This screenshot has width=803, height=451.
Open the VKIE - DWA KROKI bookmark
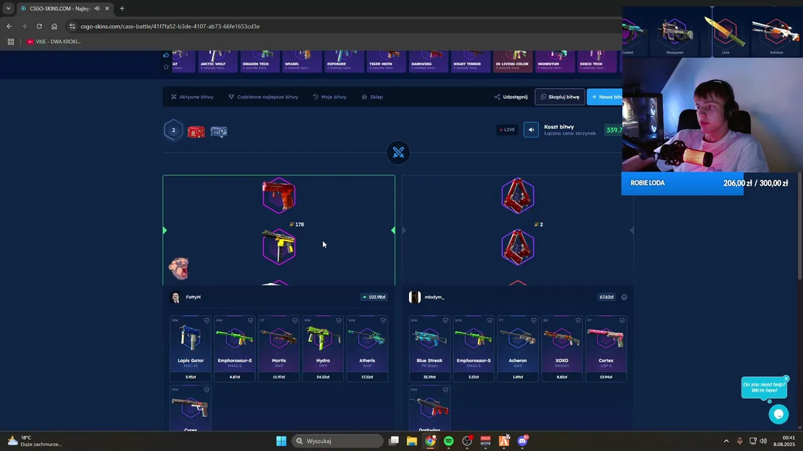[x=54, y=42]
